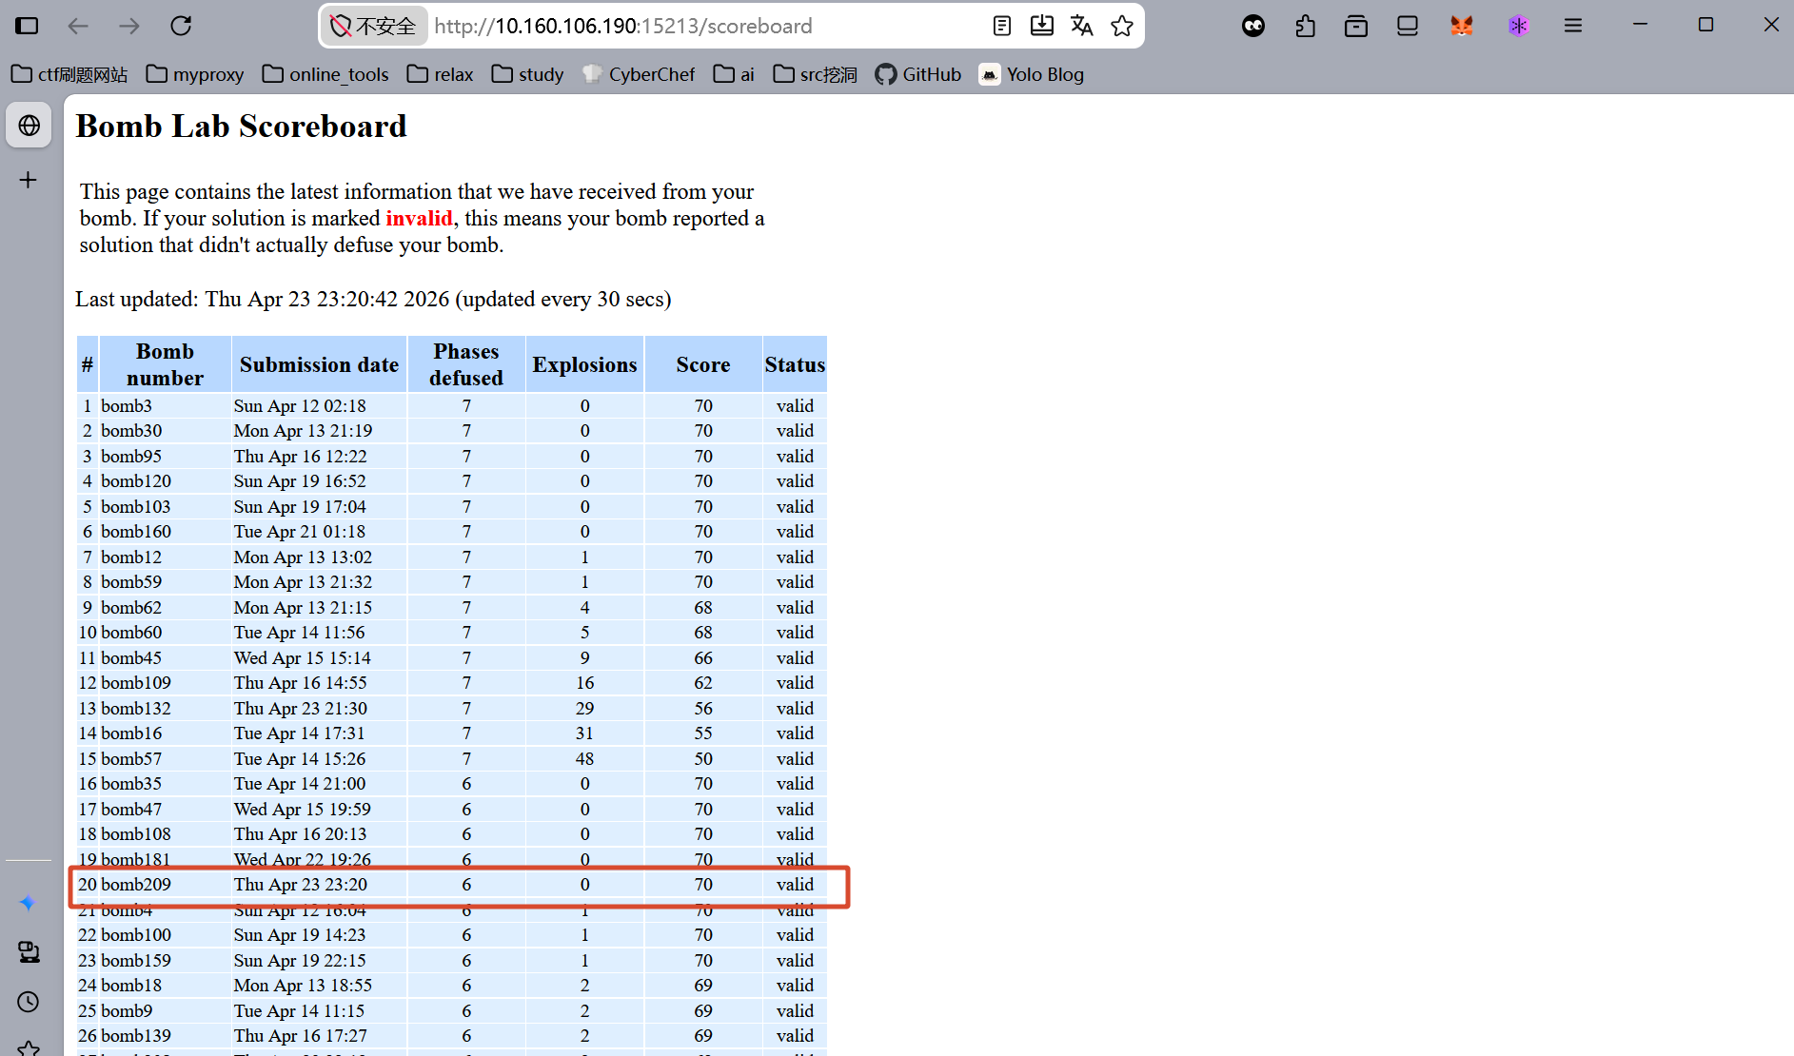Add a new tab with the plus icon
The width and height of the screenshot is (1794, 1056).
coord(29,180)
